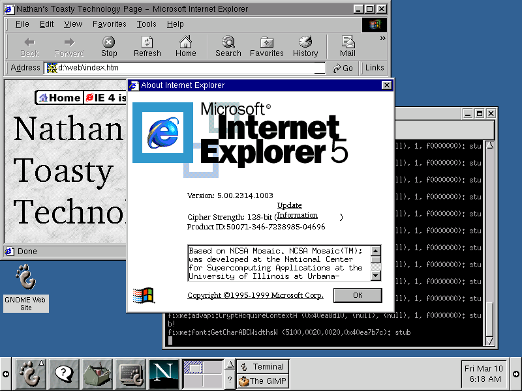Viewport: 522px width, 391px height.
Task: Click the page icon in address bar
Action: pos(52,68)
